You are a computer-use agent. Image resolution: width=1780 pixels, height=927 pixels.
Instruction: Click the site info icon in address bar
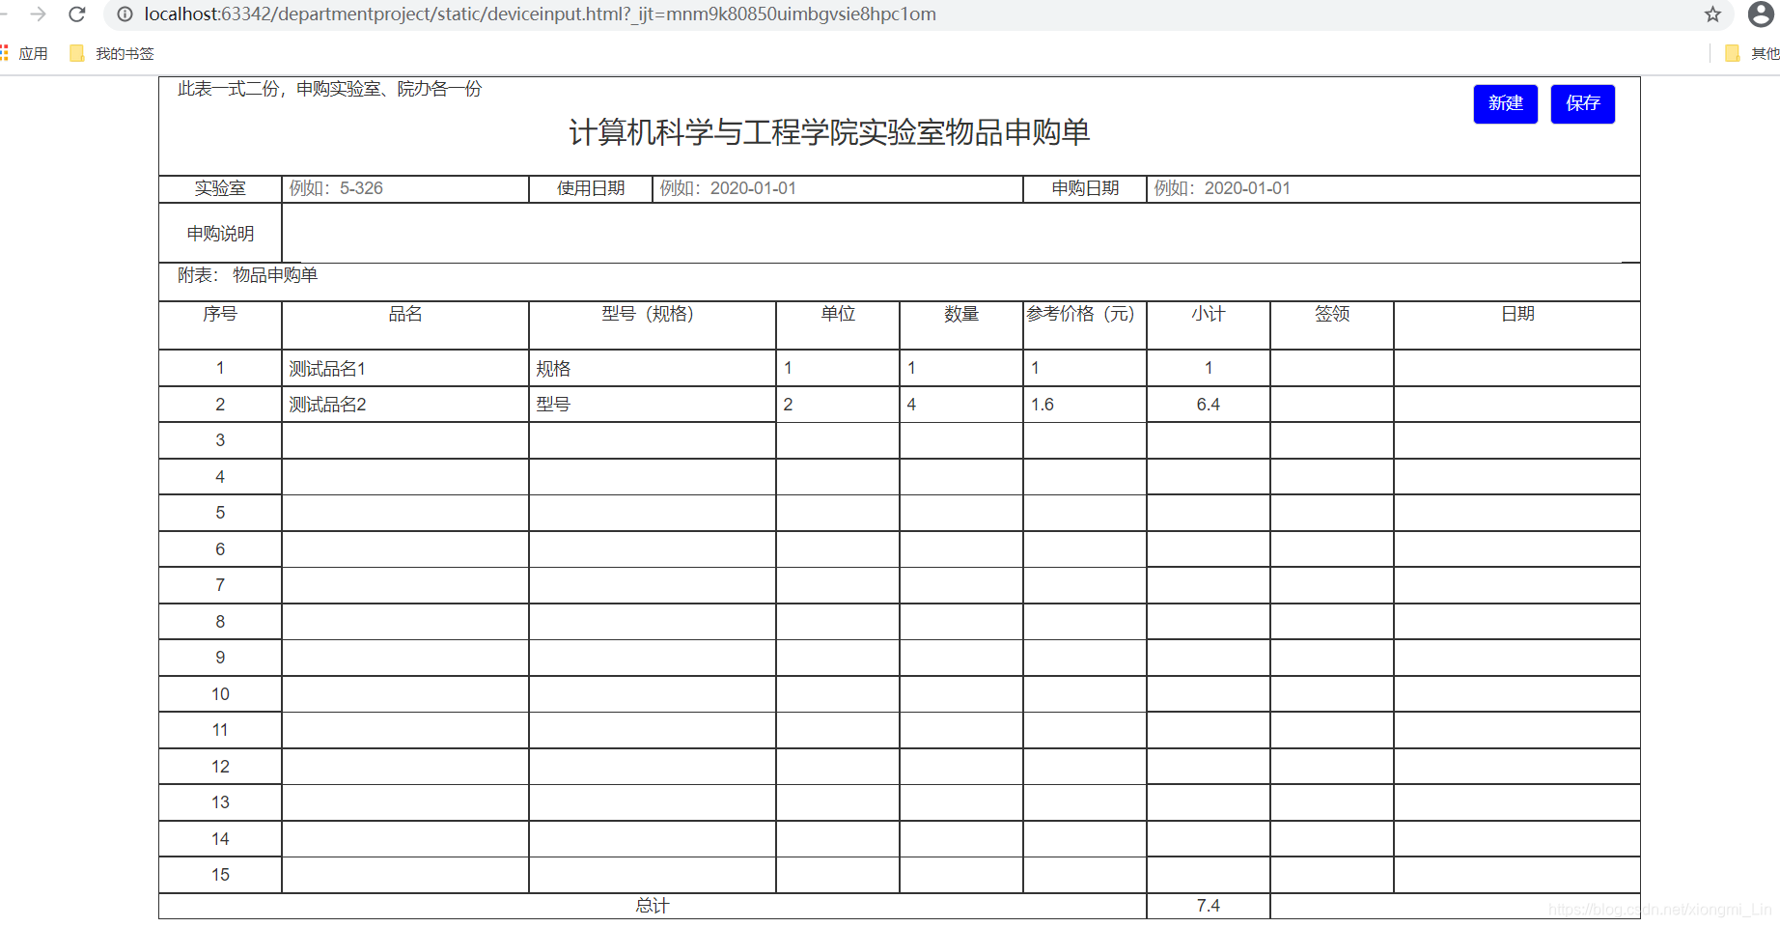pyautogui.click(x=125, y=14)
